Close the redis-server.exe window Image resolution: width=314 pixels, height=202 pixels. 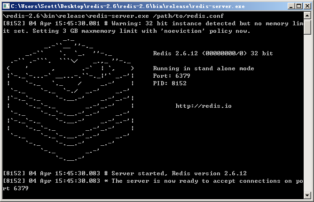[x=307, y=6]
